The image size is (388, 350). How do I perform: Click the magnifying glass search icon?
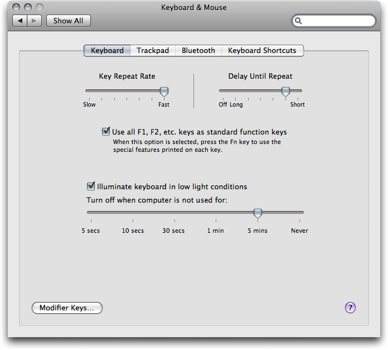click(x=298, y=21)
